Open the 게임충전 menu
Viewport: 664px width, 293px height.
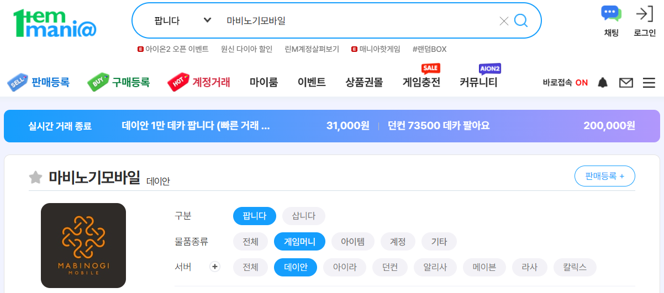point(421,83)
